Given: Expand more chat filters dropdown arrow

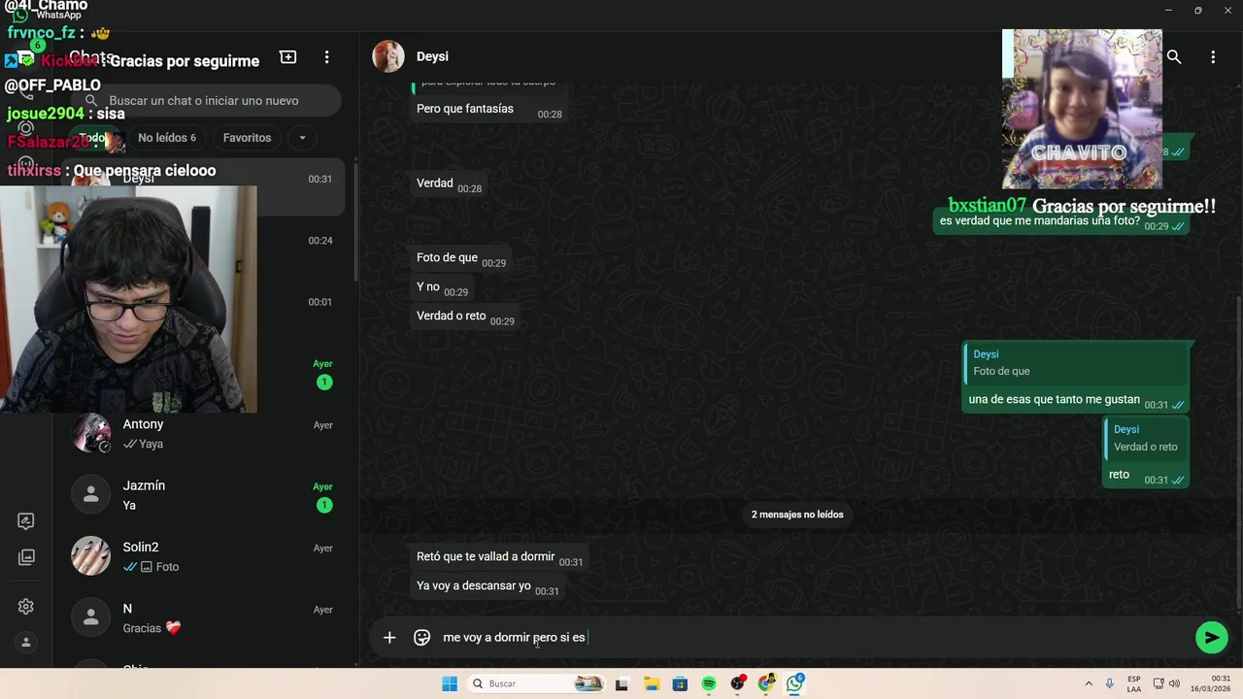Looking at the screenshot, I should 302,138.
